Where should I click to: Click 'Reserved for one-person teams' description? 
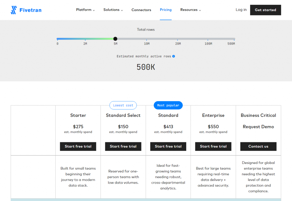pyautogui.click(x=123, y=177)
